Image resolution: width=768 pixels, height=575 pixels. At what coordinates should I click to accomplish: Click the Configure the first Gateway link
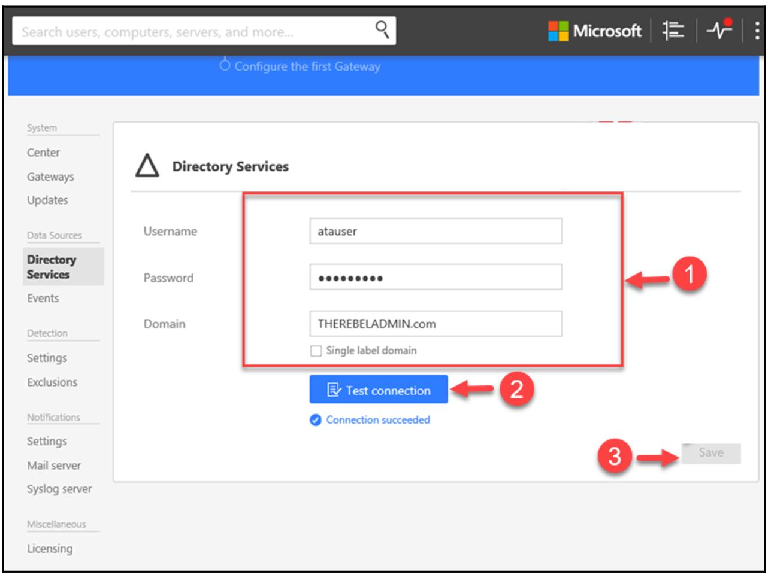click(x=307, y=66)
